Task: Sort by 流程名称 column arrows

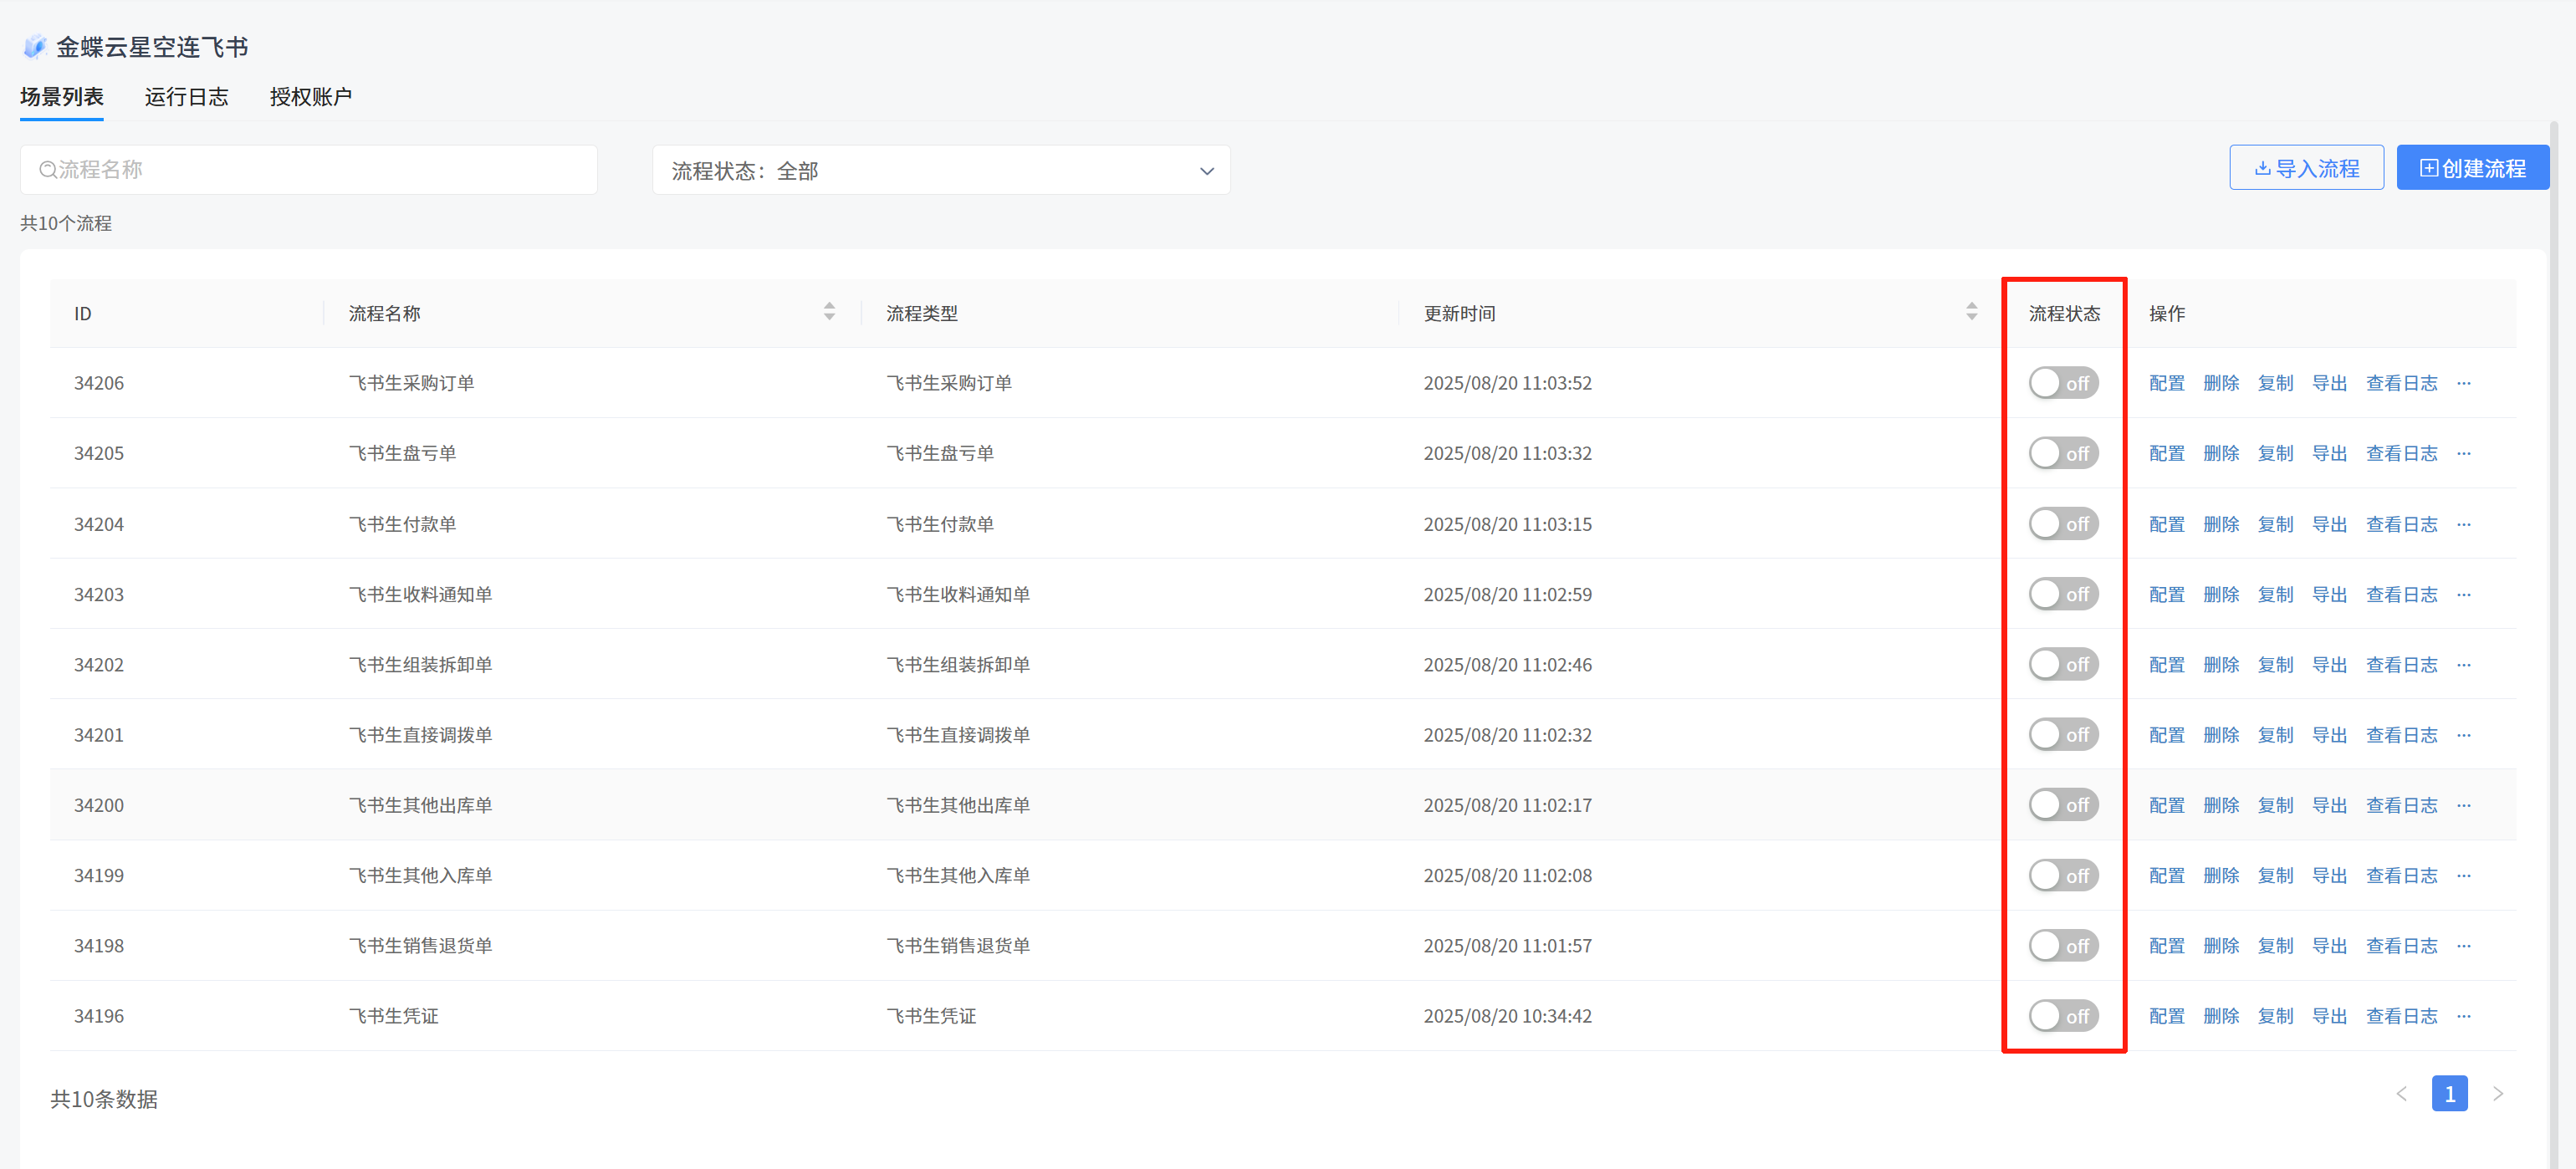Action: (829, 312)
